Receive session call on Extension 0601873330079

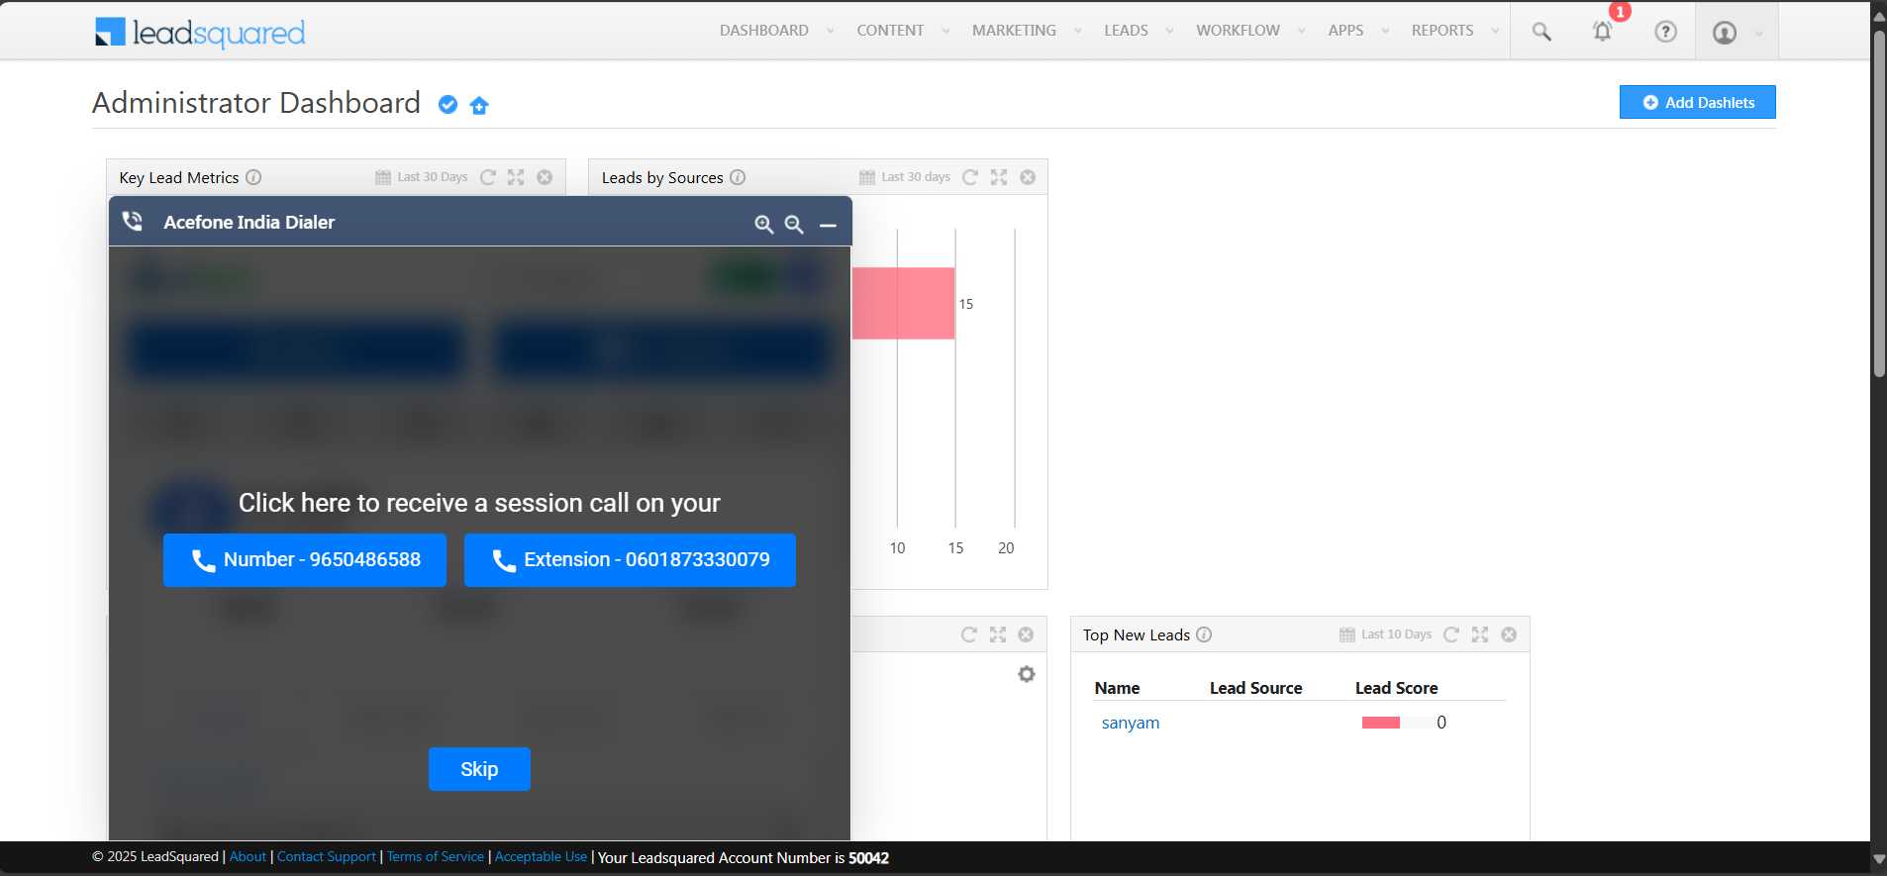point(630,560)
